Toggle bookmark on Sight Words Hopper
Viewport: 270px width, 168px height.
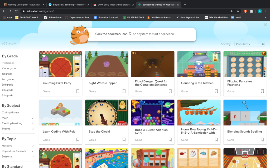point(124,91)
